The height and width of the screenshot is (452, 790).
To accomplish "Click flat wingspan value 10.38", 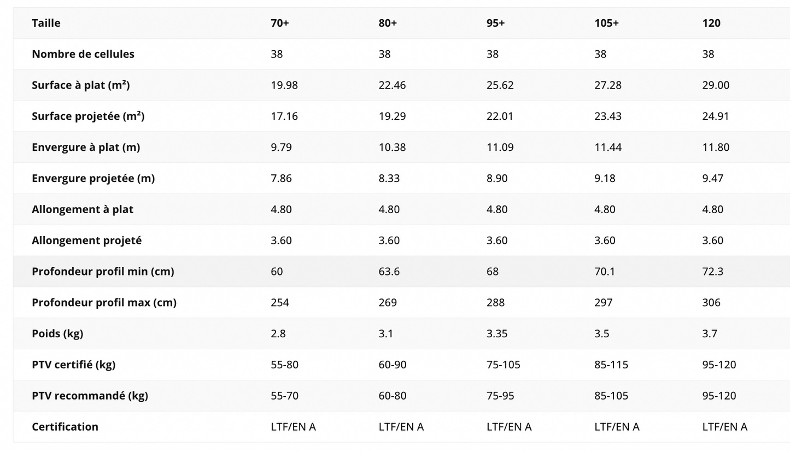I will pyautogui.click(x=392, y=148).
